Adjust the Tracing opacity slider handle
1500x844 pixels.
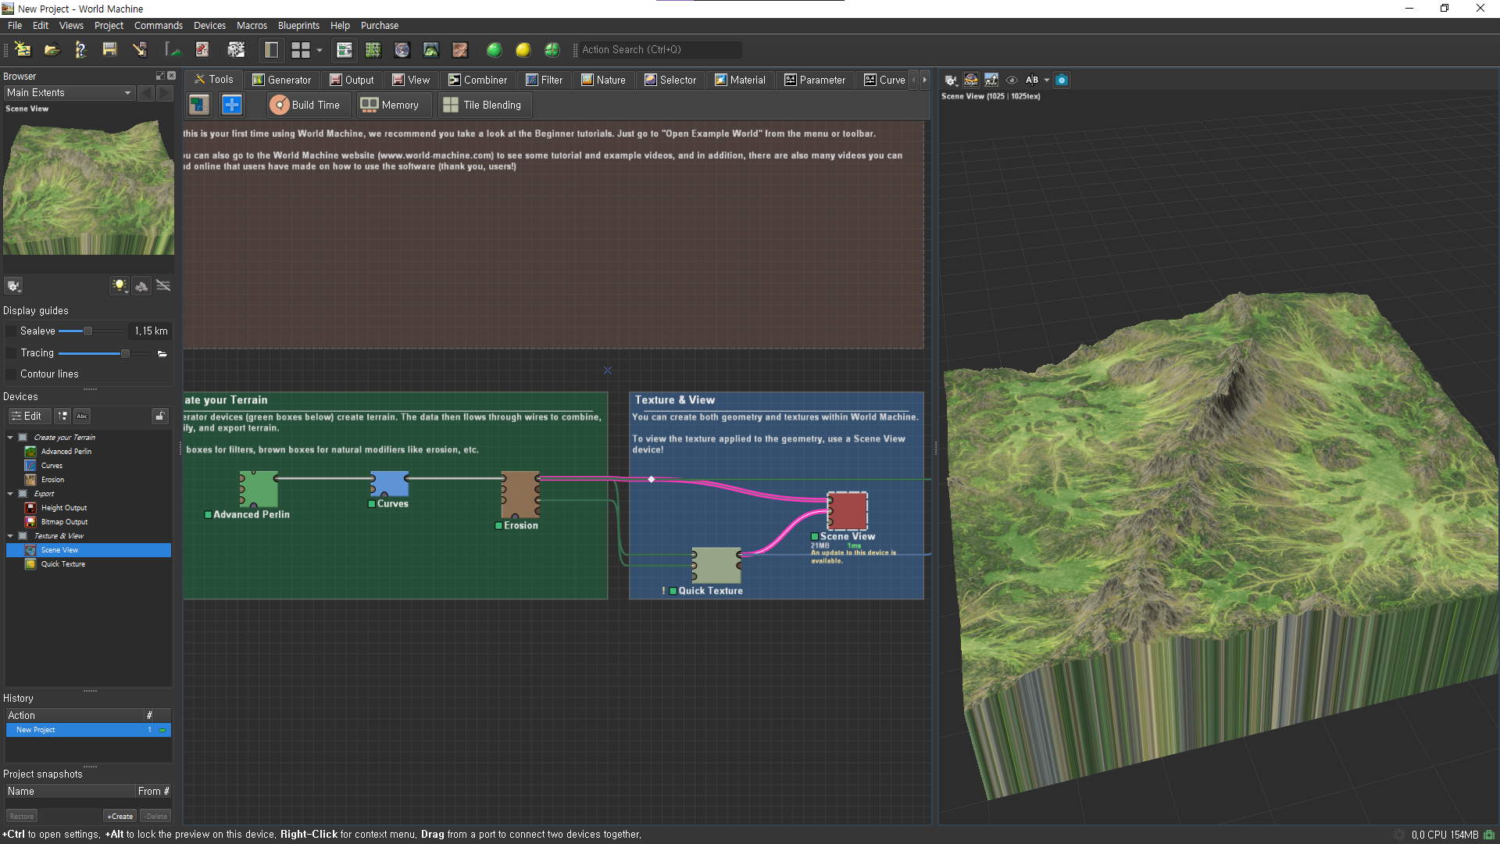pos(125,353)
